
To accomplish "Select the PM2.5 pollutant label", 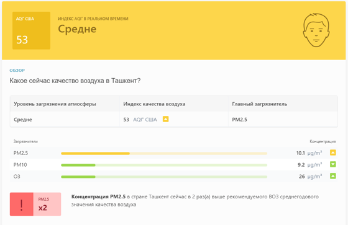I will 21,153.
